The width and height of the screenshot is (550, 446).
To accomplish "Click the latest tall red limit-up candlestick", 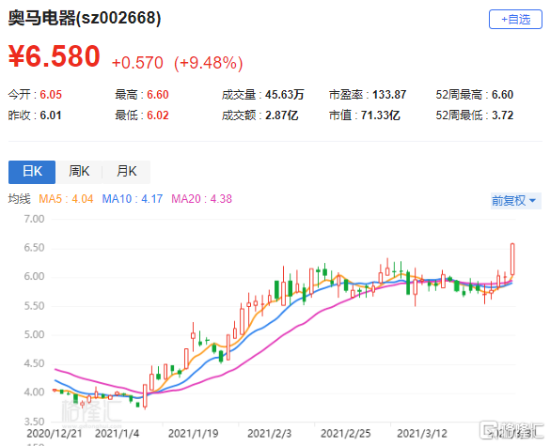I will click(x=512, y=259).
